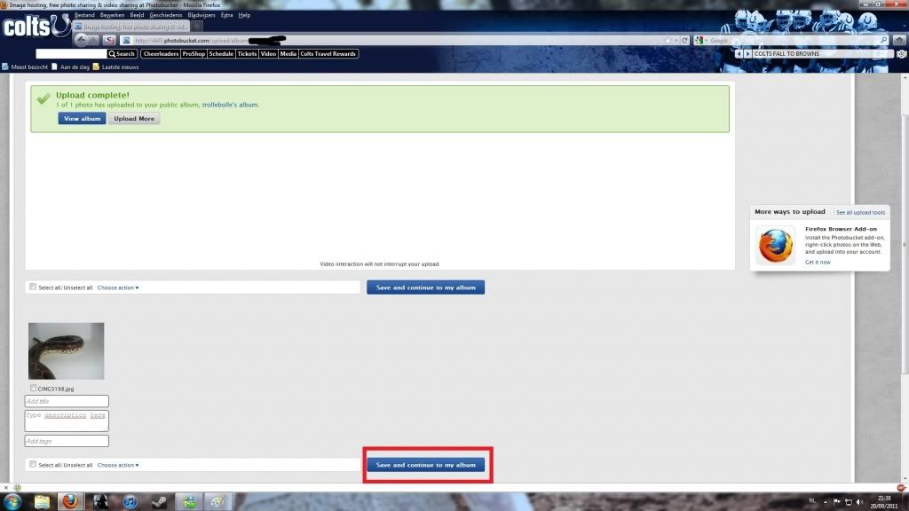This screenshot has height=511, width=909.
Task: Click the bookmark star in address bar
Action: (668, 41)
